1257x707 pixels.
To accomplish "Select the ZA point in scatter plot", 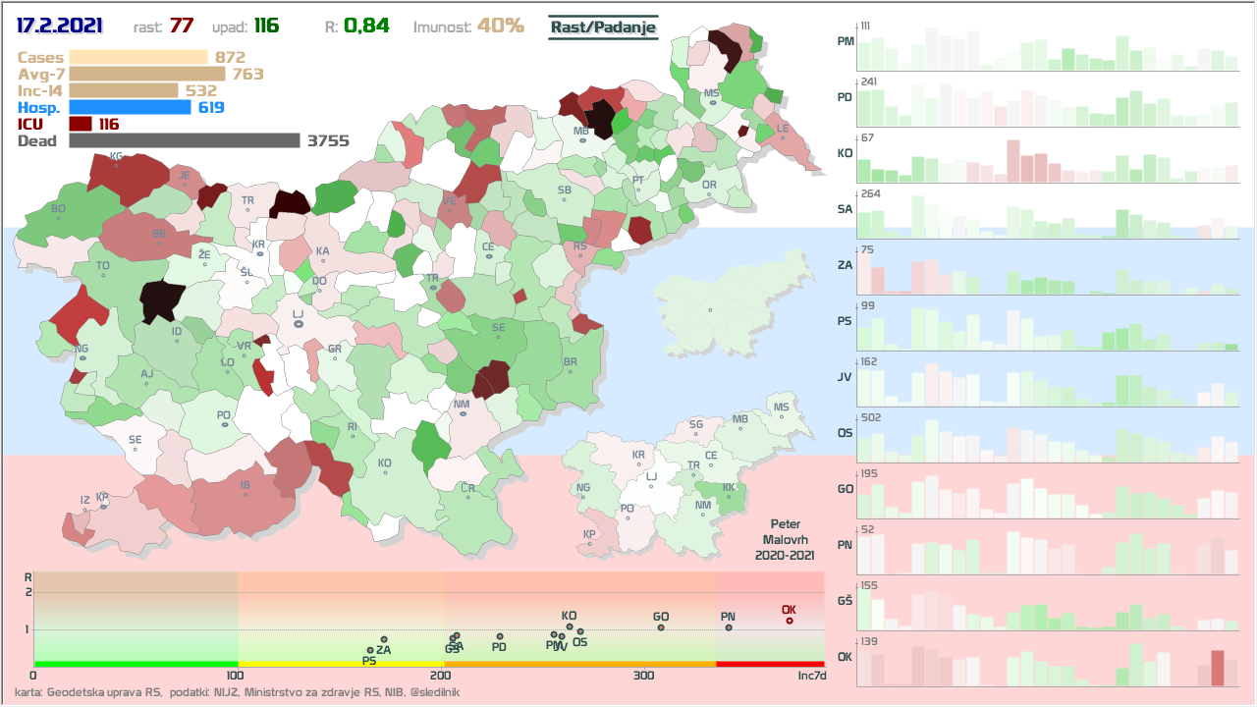I will click(384, 639).
